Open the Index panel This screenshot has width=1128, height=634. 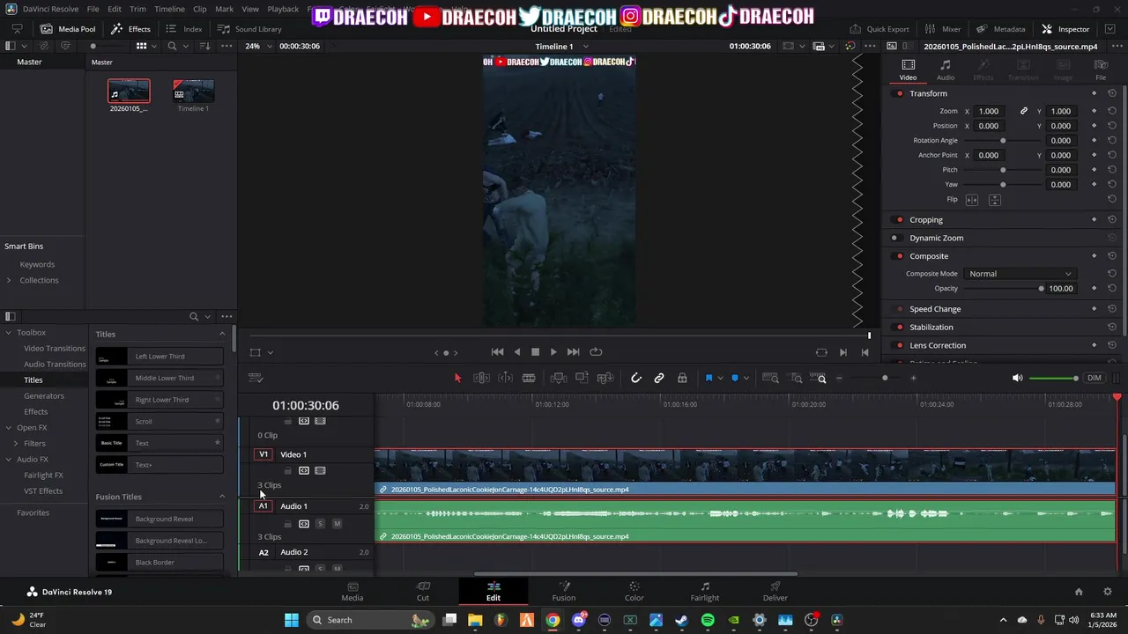click(x=184, y=29)
